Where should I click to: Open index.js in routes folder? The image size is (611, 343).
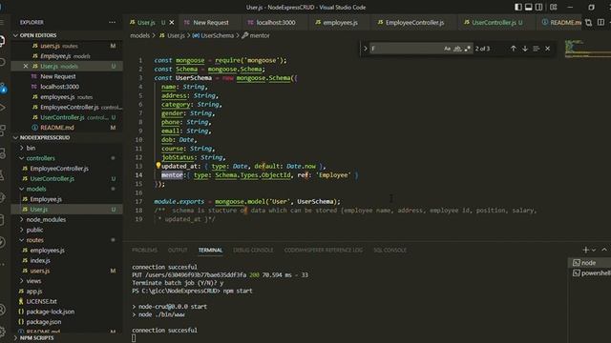[40, 260]
